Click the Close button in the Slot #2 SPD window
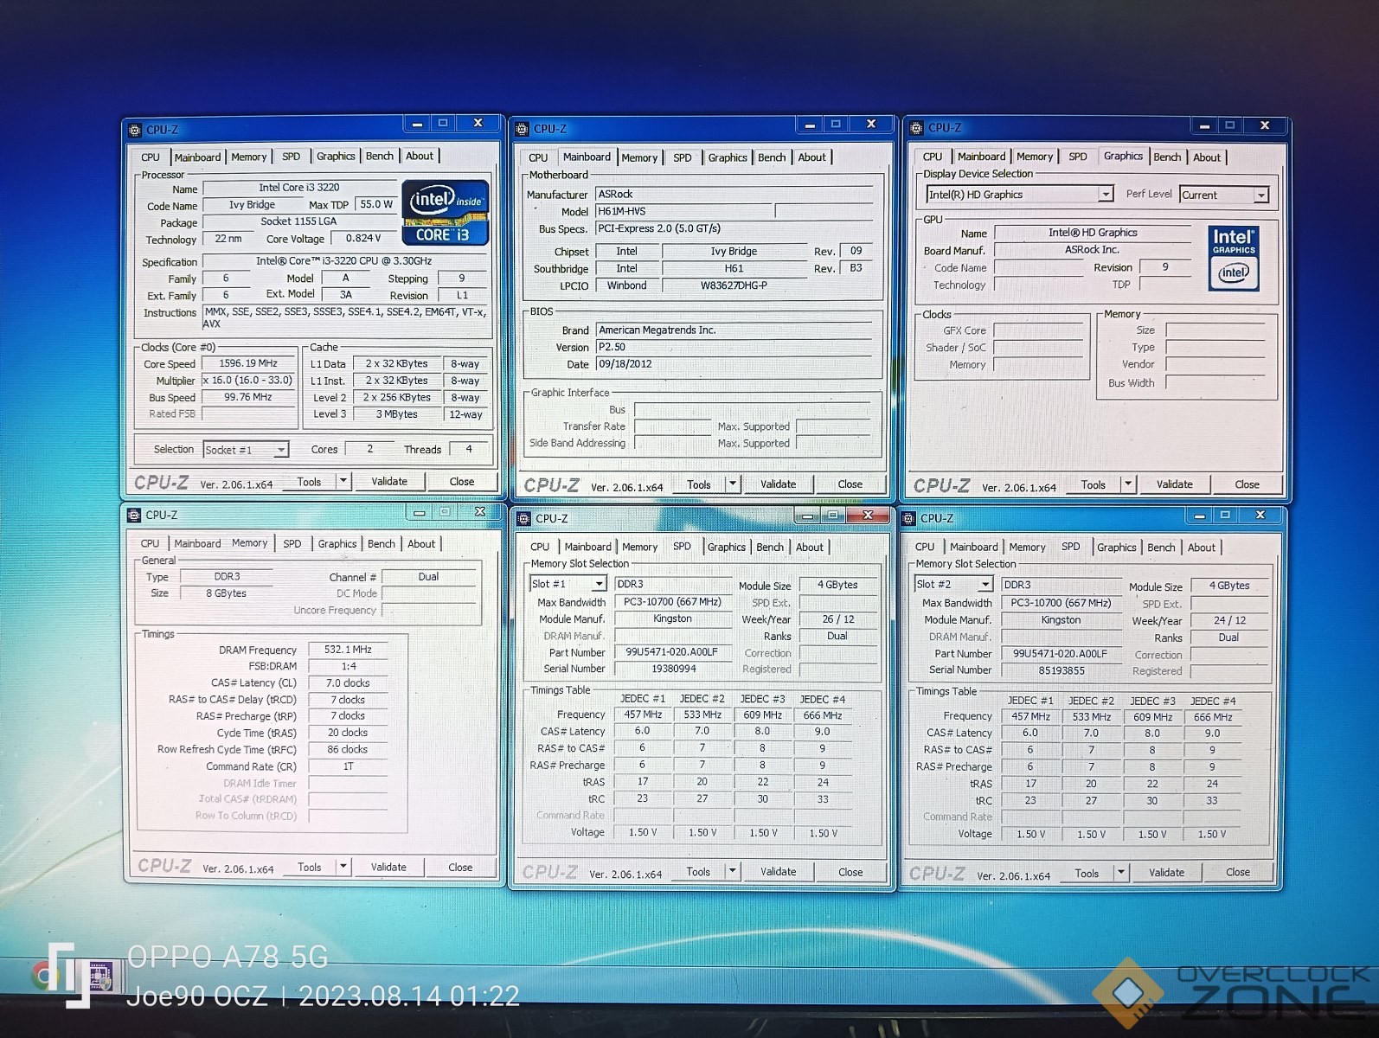This screenshot has height=1038, width=1379. [1238, 872]
